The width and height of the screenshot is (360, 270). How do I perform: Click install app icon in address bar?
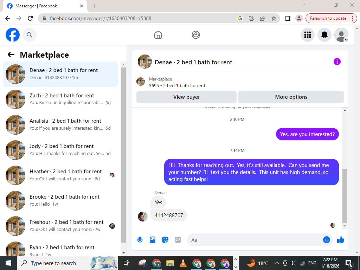point(251,18)
